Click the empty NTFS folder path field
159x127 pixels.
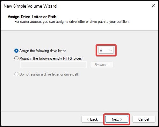coord(54,65)
